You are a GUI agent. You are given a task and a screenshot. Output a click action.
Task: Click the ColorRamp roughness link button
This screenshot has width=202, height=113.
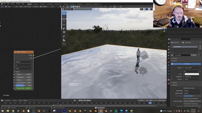[191, 77]
